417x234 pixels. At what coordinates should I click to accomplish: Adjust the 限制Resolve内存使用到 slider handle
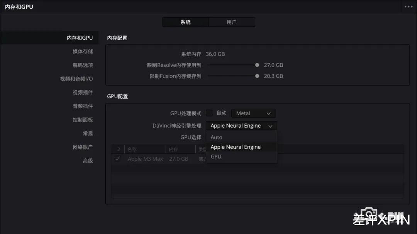click(x=257, y=65)
